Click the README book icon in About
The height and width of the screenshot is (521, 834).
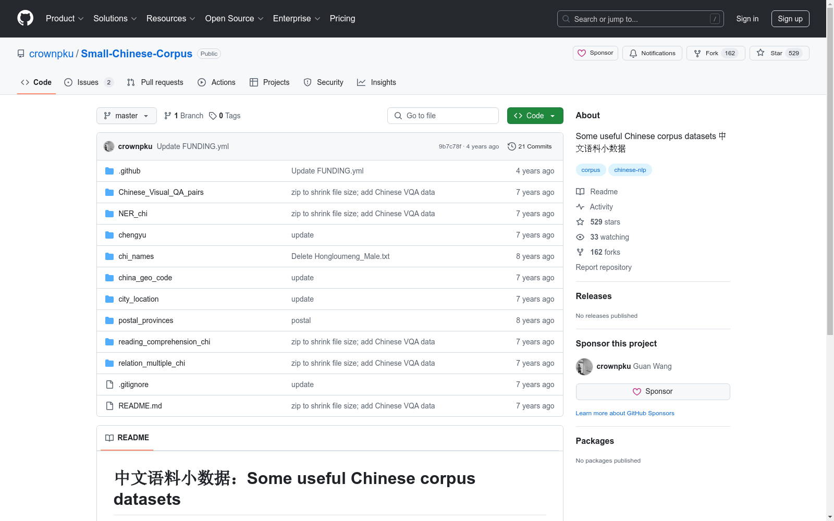580,192
